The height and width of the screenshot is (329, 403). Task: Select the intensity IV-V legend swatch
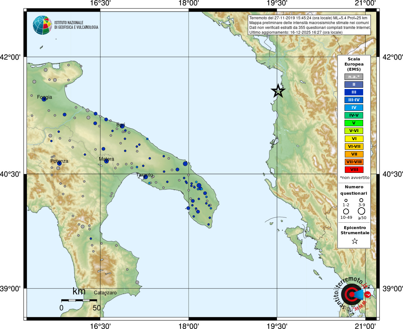[x=354, y=115]
